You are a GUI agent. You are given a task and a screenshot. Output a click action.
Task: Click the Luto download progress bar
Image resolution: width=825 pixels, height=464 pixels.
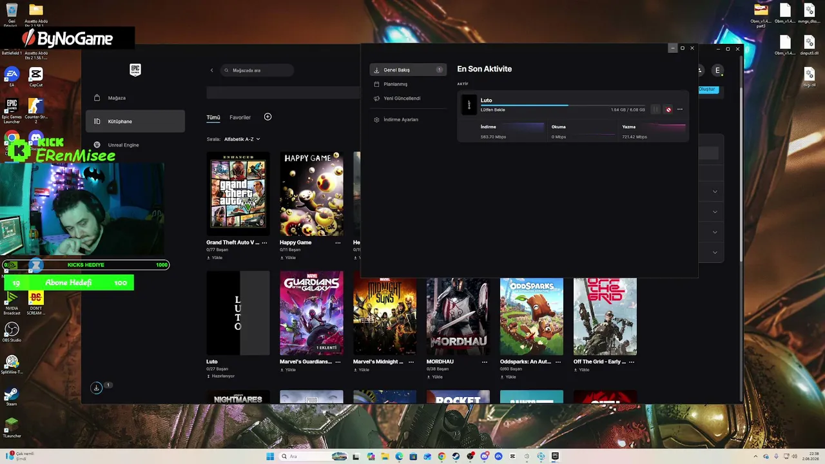pyautogui.click(x=563, y=105)
